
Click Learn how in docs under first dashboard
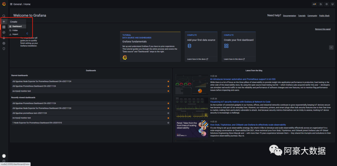(234, 59)
